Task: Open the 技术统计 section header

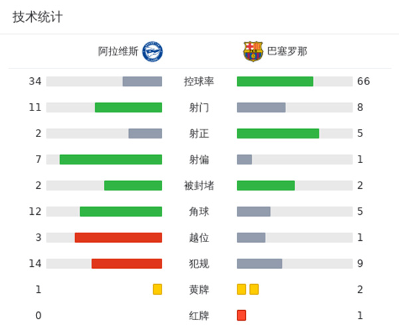Action: (x=37, y=17)
